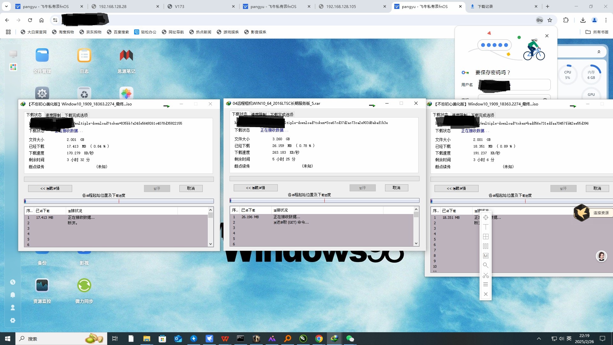
Task: Go to browser home page
Action: 42,20
